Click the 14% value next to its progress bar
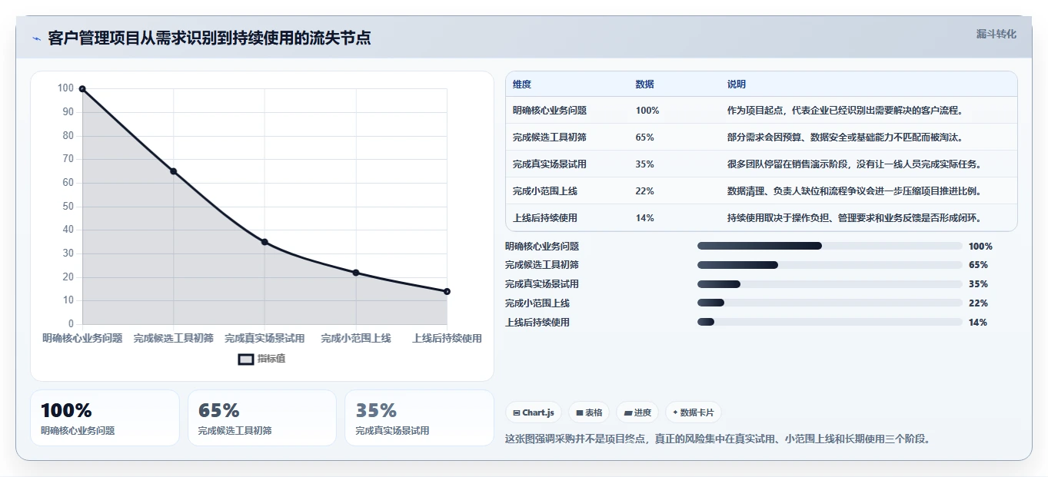This screenshot has height=477, width=1048. coord(978,323)
